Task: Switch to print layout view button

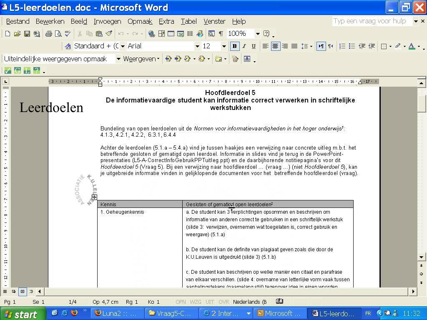Action: (x=23, y=291)
